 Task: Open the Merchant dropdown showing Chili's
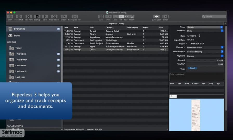pyautogui.click(x=205, y=31)
